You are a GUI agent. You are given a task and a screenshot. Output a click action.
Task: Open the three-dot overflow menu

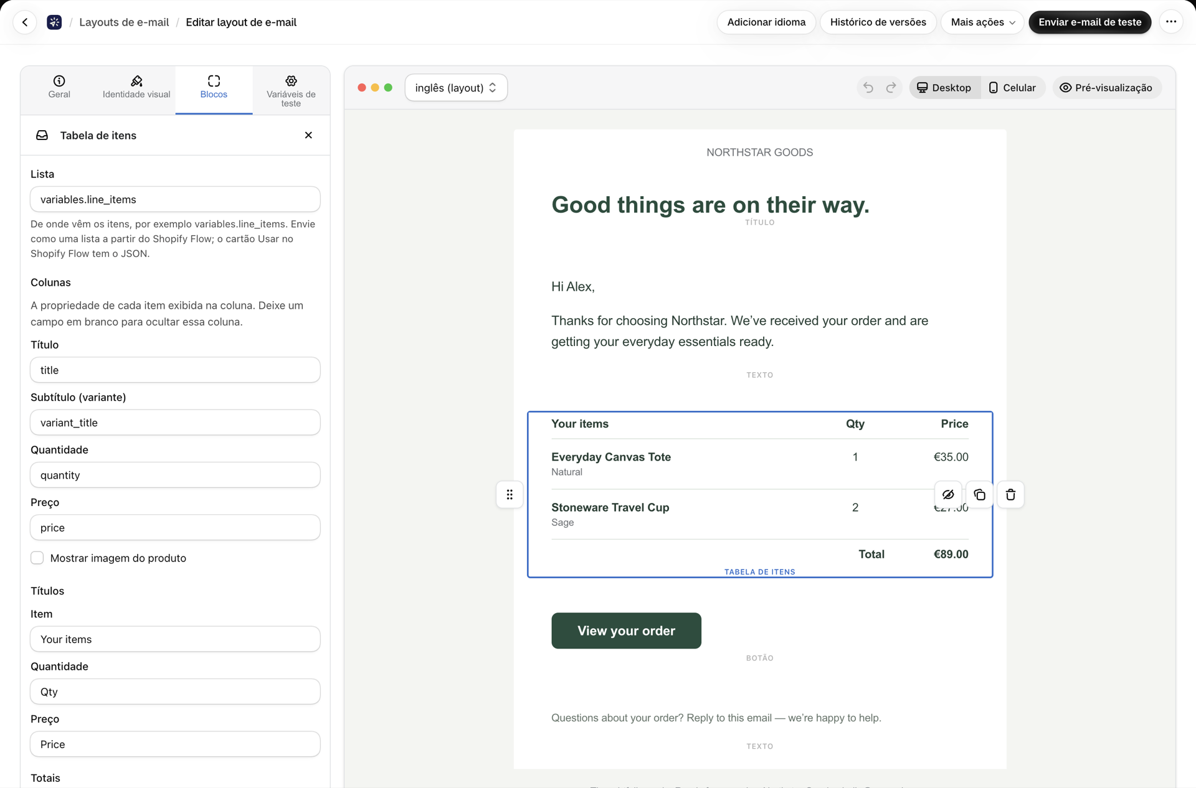[x=1171, y=22]
